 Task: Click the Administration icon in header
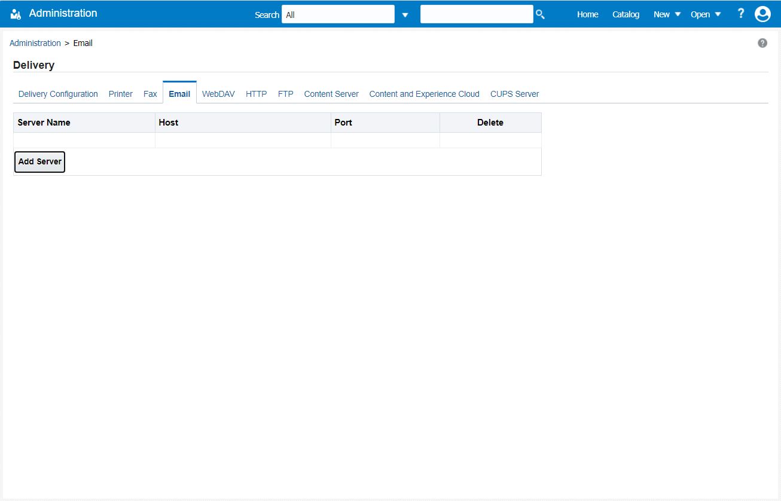[x=16, y=14]
